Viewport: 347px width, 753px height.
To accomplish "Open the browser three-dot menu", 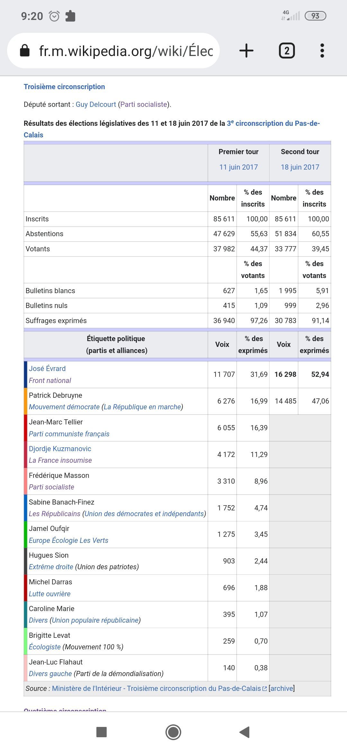I will [322, 51].
